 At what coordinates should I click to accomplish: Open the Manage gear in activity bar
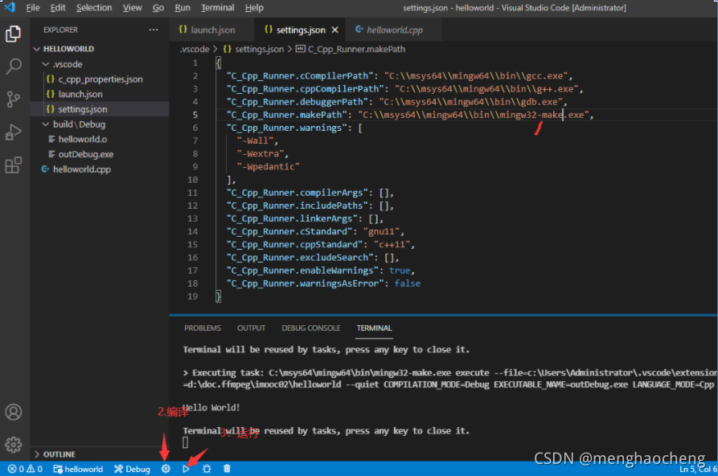14,445
